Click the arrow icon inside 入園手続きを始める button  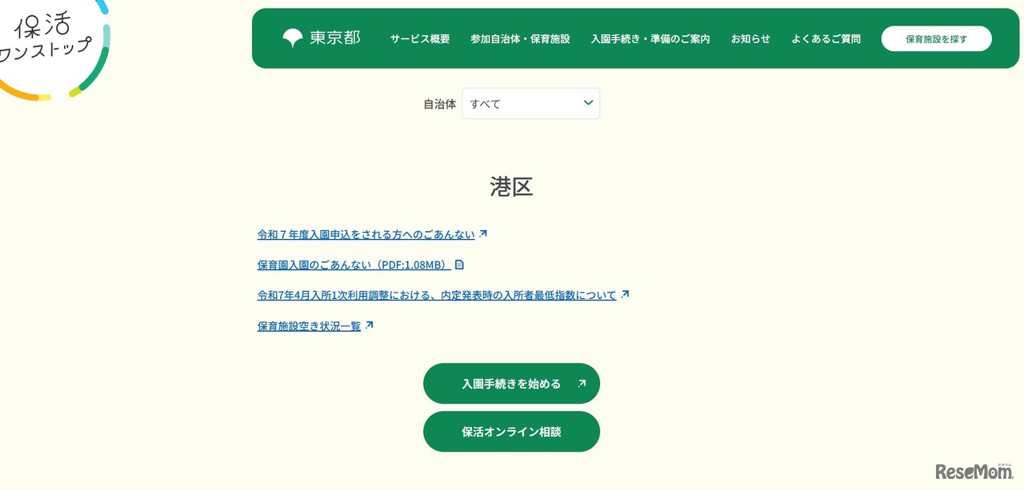point(581,383)
